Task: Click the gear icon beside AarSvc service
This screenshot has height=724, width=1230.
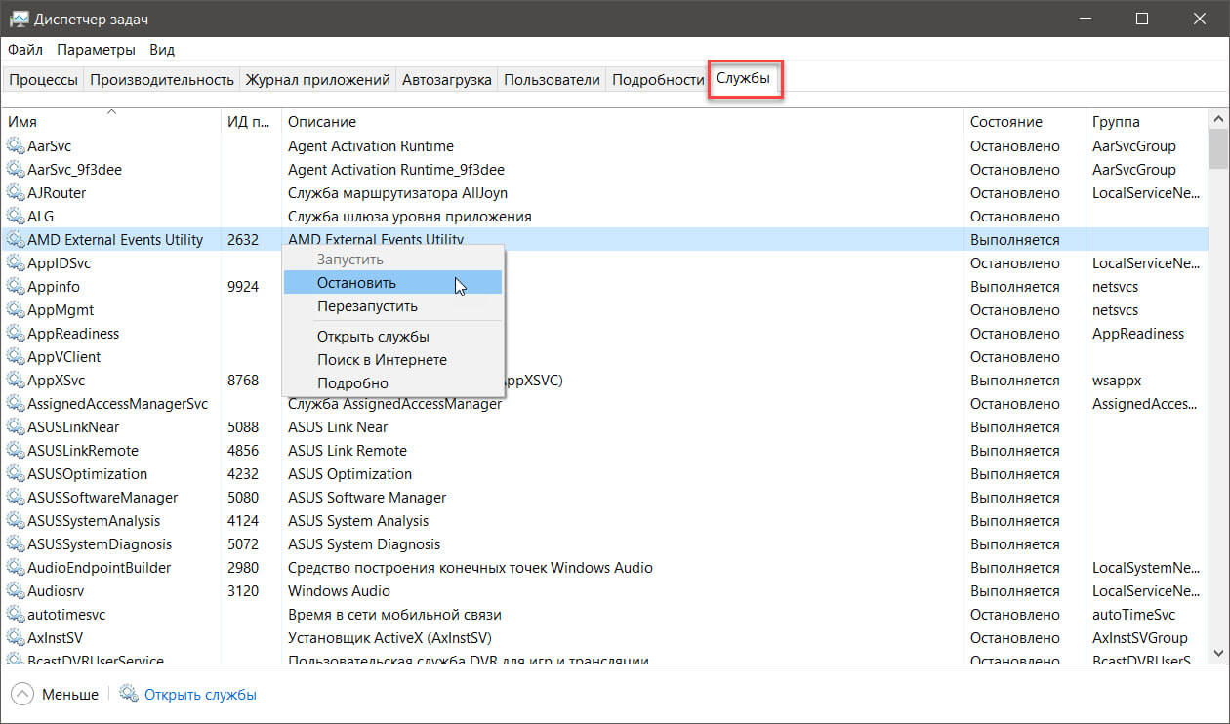Action: coord(16,146)
